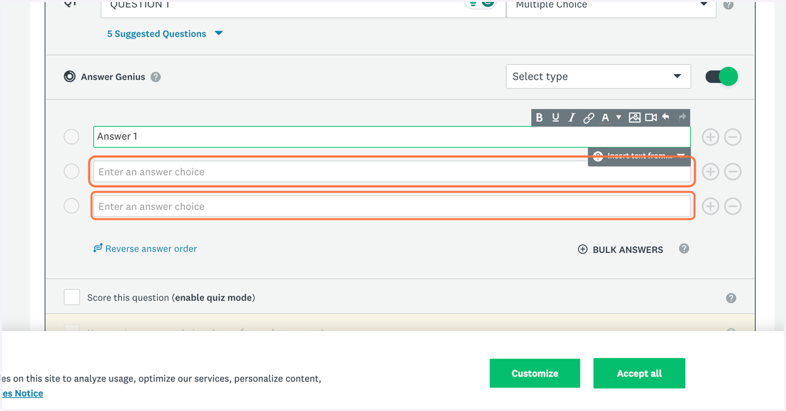The image size is (786, 411).
Task: Enable Score this question quiz mode checkbox
Action: point(72,298)
